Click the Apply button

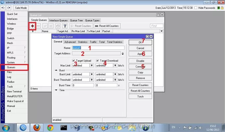(x=140, y=54)
